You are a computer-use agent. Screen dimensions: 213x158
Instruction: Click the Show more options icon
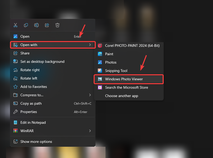click(15, 142)
